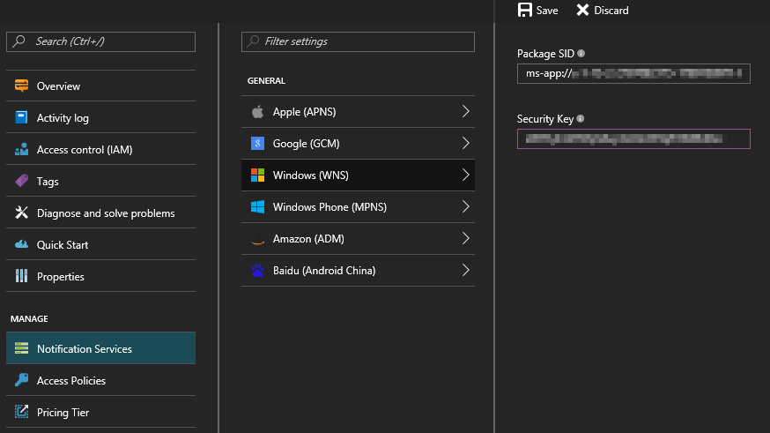
Task: Click the Activity log icon
Action: tap(22, 117)
